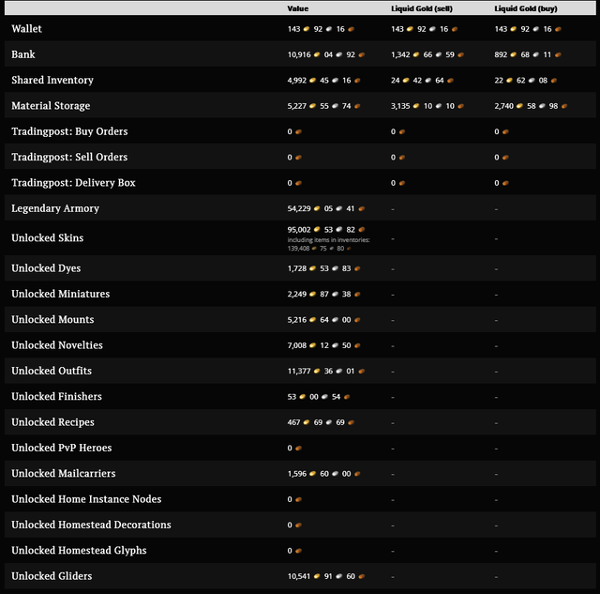
Task: Select Unlocked Homestead Decorations label
Action: [91, 525]
